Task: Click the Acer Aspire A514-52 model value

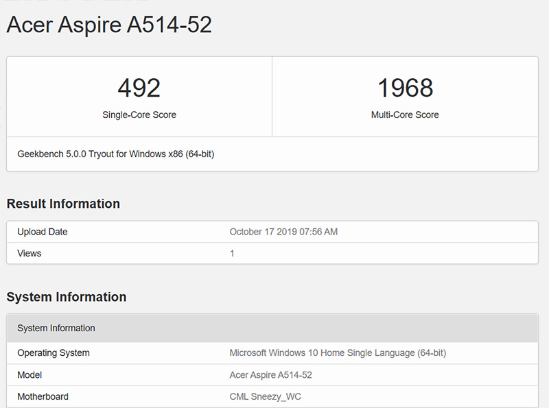Action: [270, 374]
